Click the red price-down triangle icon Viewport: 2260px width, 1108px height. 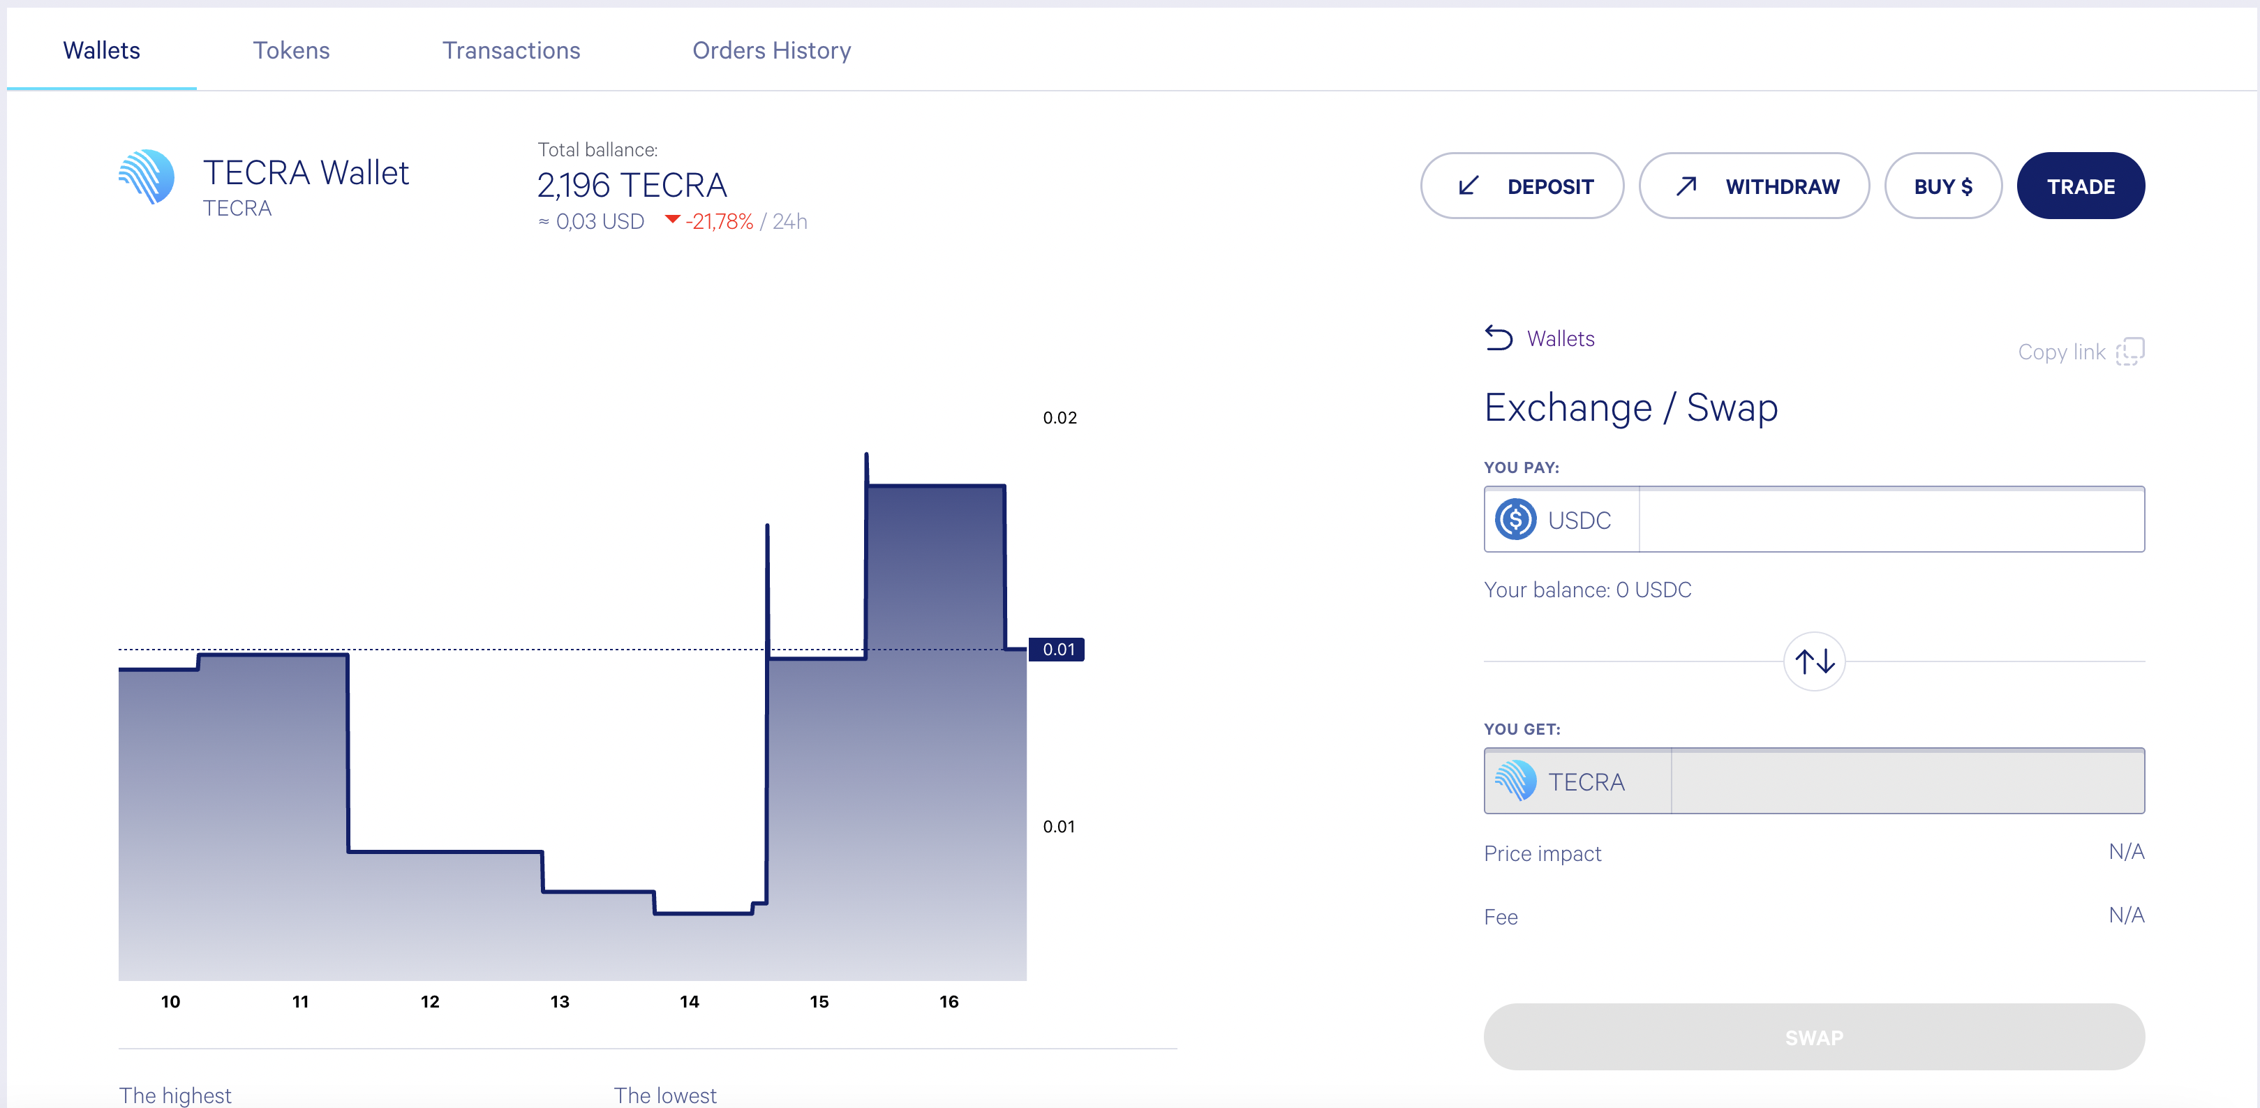point(672,219)
